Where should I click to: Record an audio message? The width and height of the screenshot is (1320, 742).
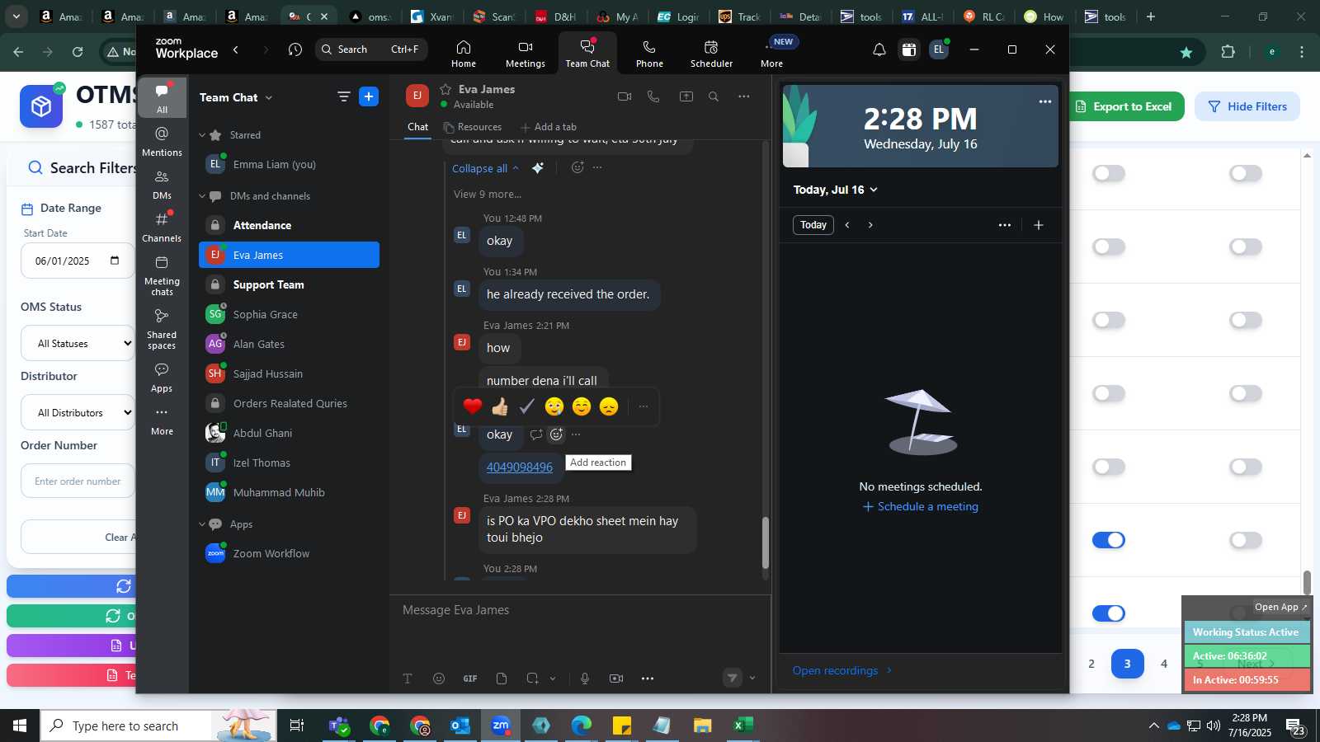click(x=585, y=679)
